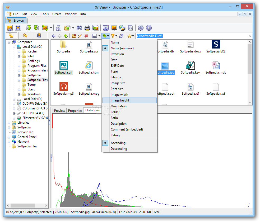Switch to the Favorites stars panel icon
This screenshot has width=260, height=222.
(x=25, y=35)
